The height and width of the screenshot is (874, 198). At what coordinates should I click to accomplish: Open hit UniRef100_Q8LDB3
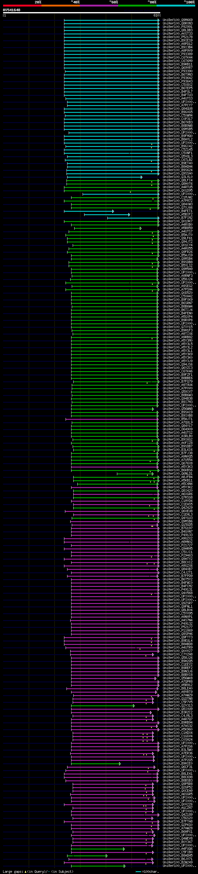178,30
